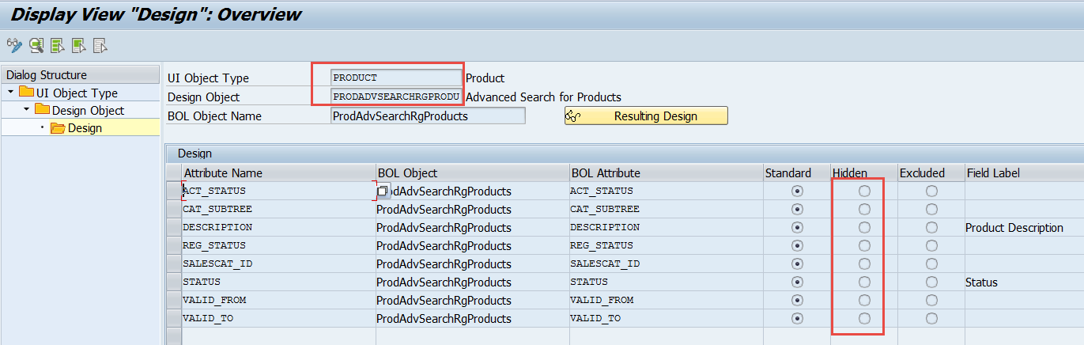Click CAT_SUBTREE attribute name cell
The image size is (1084, 345).
pyautogui.click(x=278, y=209)
